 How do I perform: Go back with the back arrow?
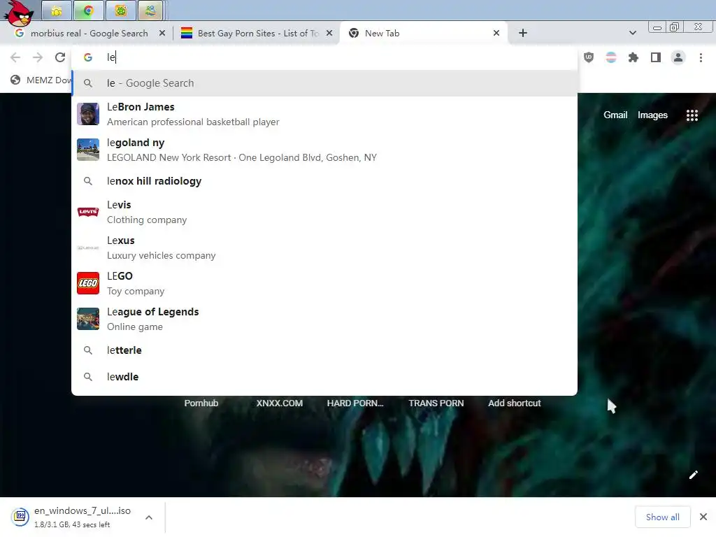pos(15,57)
